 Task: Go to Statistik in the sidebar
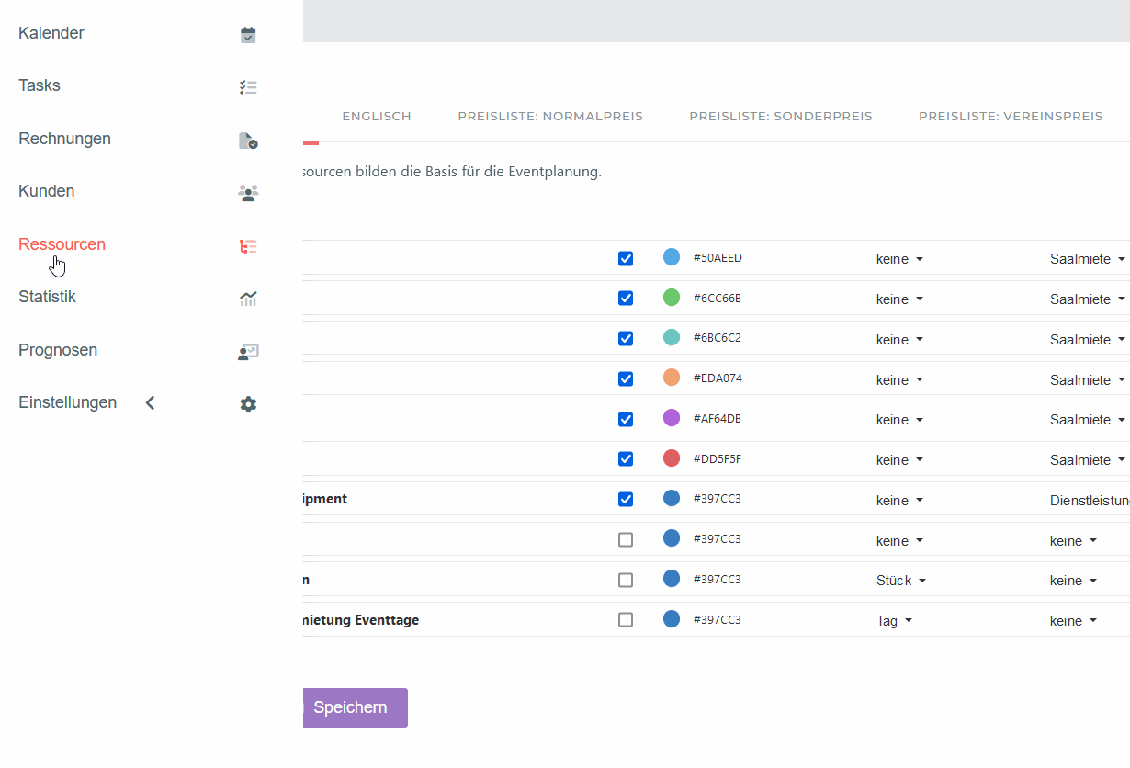pos(47,297)
